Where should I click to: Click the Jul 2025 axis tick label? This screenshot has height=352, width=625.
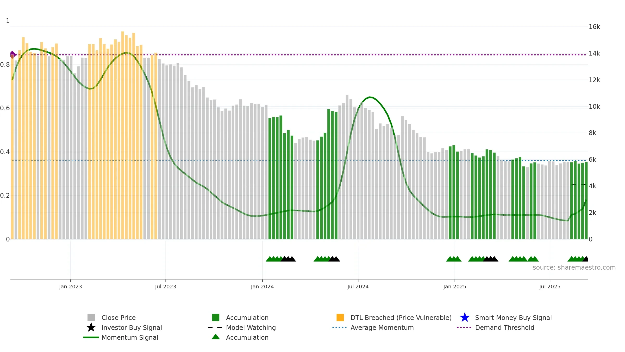click(550, 287)
